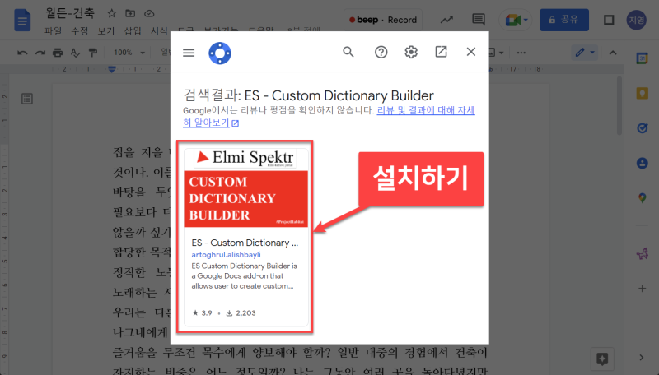Open Google Calendar in side panel
The height and width of the screenshot is (375, 659).
pyautogui.click(x=643, y=58)
